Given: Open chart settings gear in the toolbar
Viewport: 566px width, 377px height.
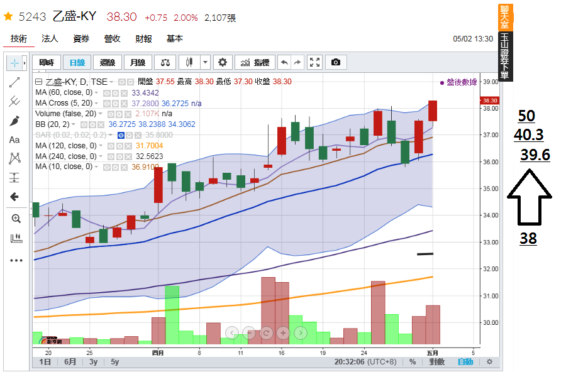Looking at the screenshot, I should click(223, 62).
